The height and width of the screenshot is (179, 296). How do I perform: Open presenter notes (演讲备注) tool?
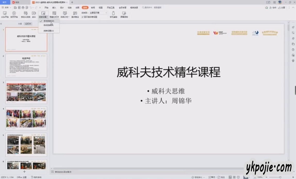(x=75, y=14)
